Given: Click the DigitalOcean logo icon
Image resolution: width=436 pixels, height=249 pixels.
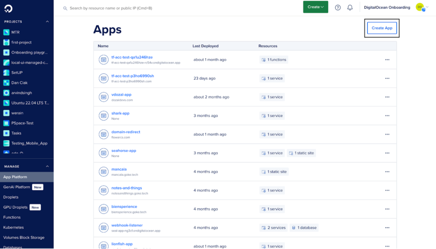Looking at the screenshot, I should pyautogui.click(x=8, y=9).
